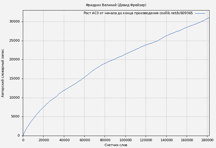Click the 140000 tick label on the x-axis
216x148 pixels.
166,140
